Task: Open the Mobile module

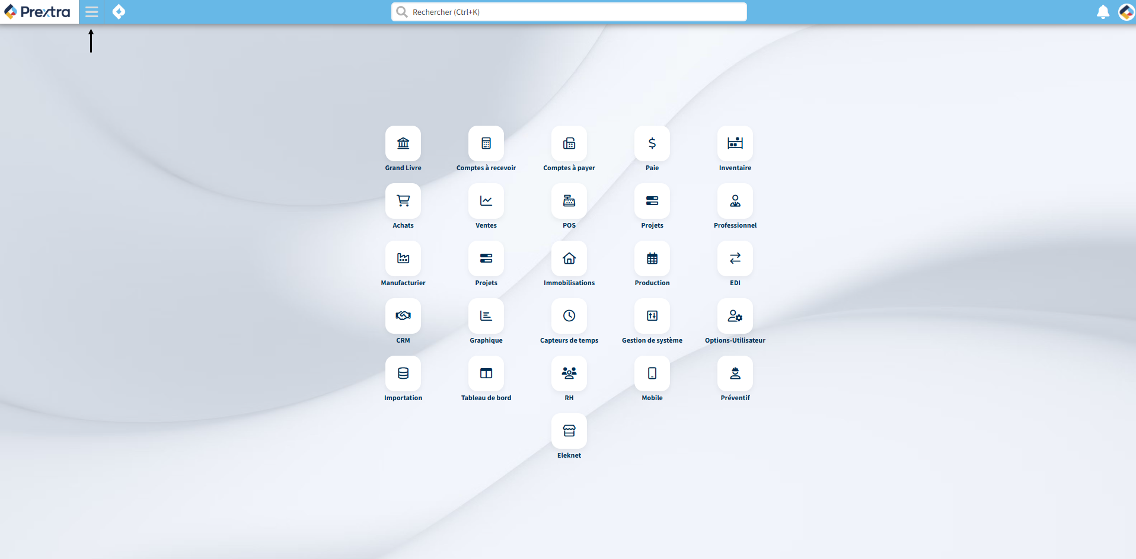Action: (x=652, y=373)
